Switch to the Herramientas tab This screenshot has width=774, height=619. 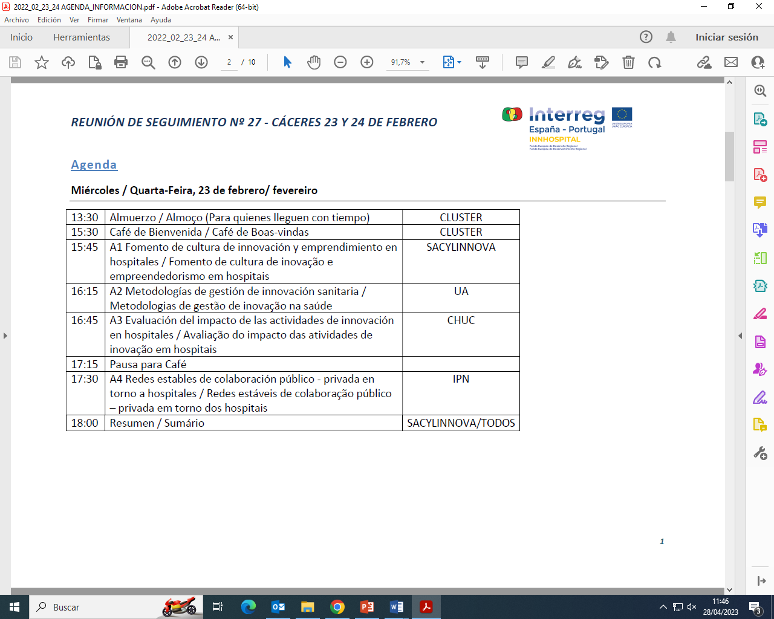[82, 37]
